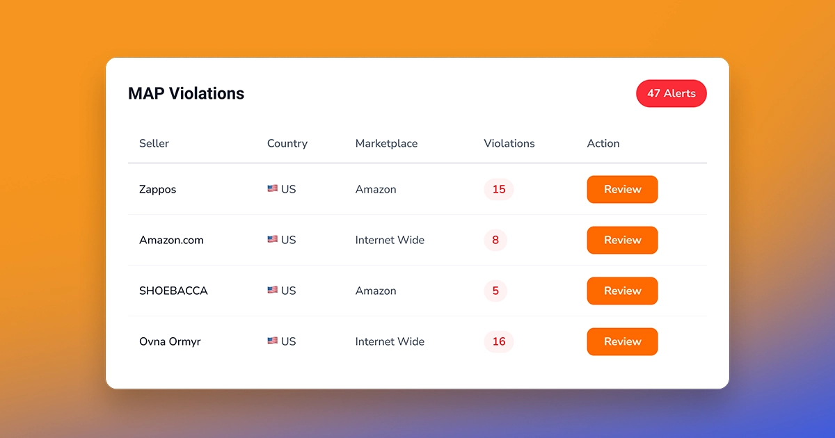The width and height of the screenshot is (835, 438).
Task: Click the Country column header
Action: pos(287,143)
